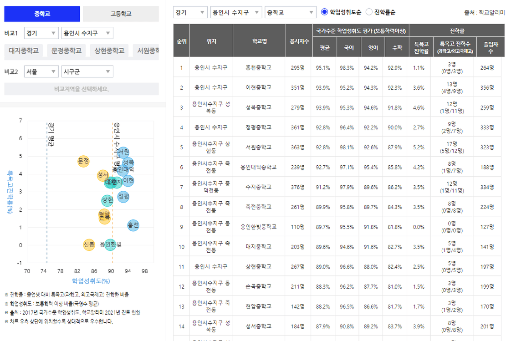
Task: Click the 서원중학교 comparison chip
Action: tap(146, 51)
